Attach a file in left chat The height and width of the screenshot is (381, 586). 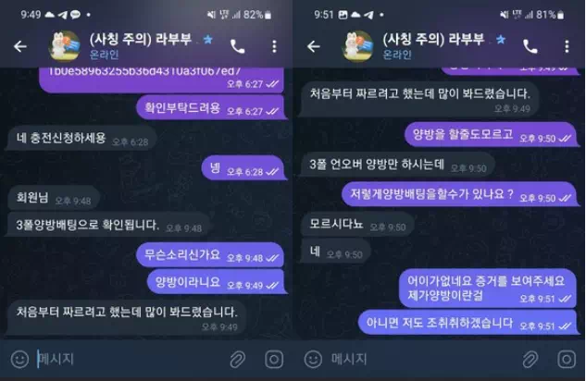point(237,360)
